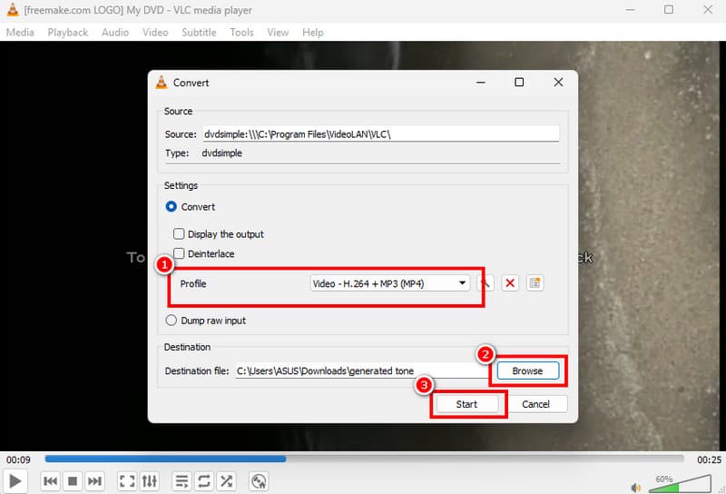This screenshot has height=494, width=726.
Task: Open the Audio menu
Action: [115, 33]
